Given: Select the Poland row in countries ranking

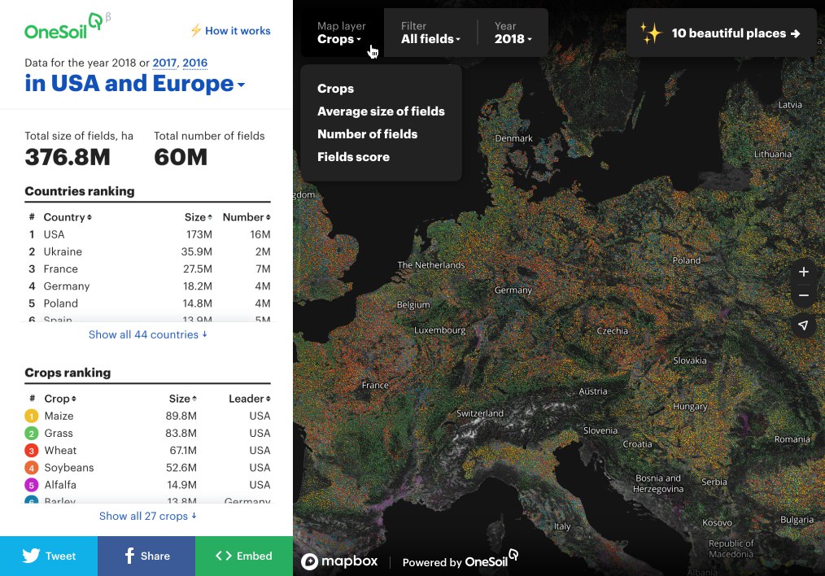Looking at the screenshot, I should [x=148, y=303].
